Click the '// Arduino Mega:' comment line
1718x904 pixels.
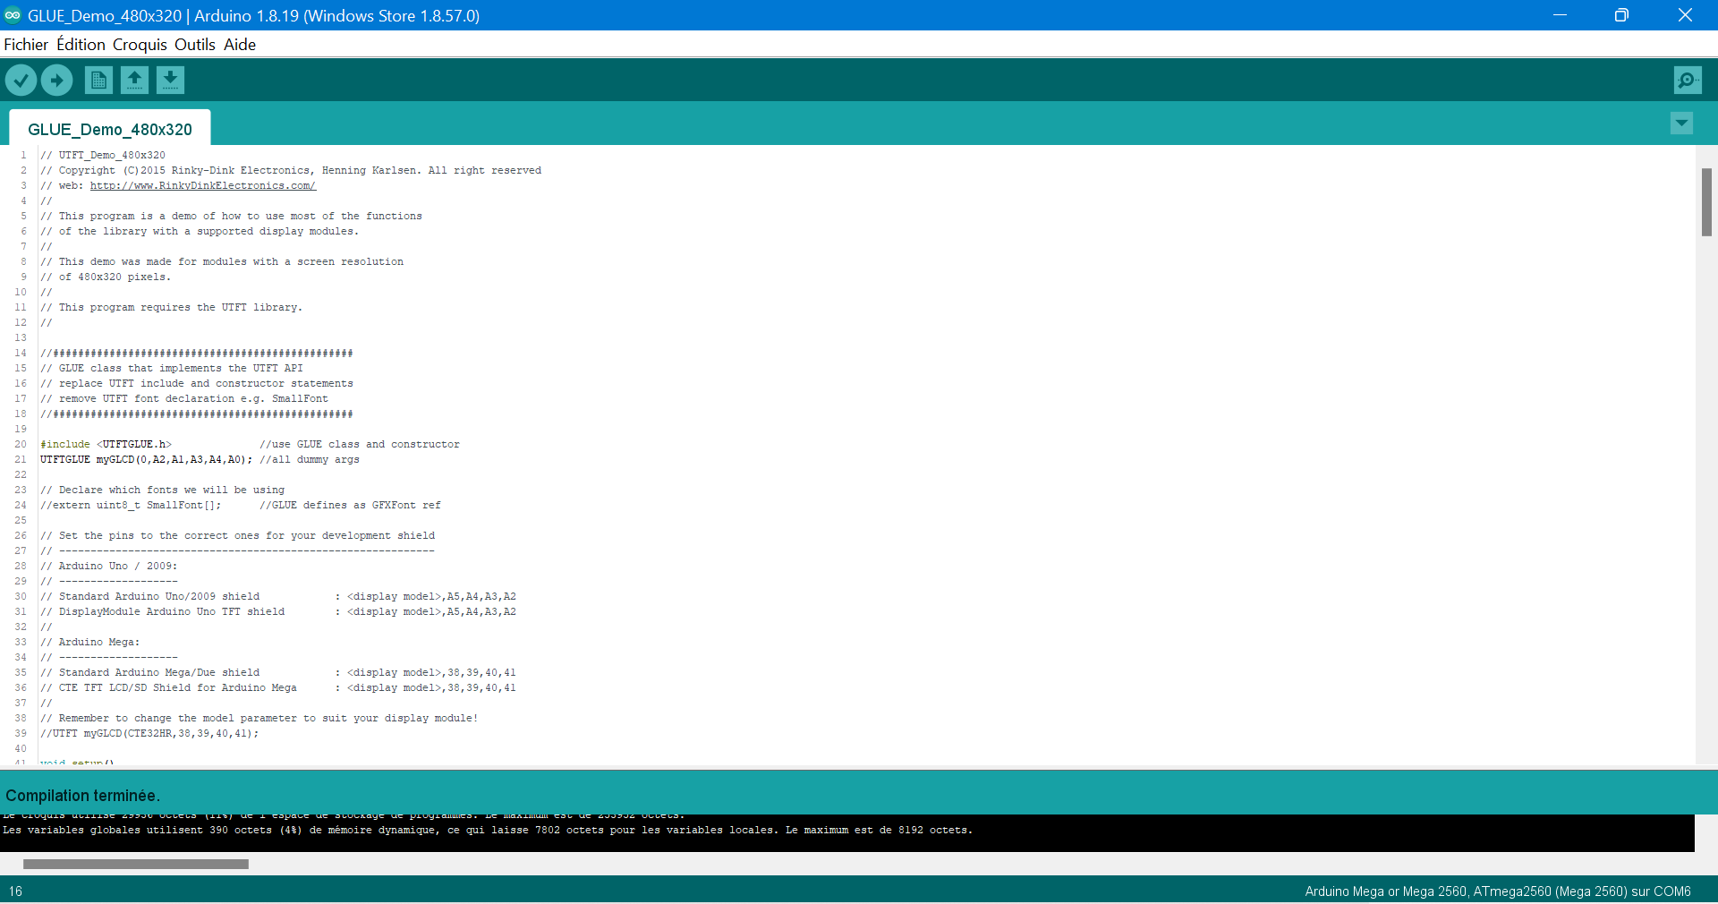click(90, 643)
